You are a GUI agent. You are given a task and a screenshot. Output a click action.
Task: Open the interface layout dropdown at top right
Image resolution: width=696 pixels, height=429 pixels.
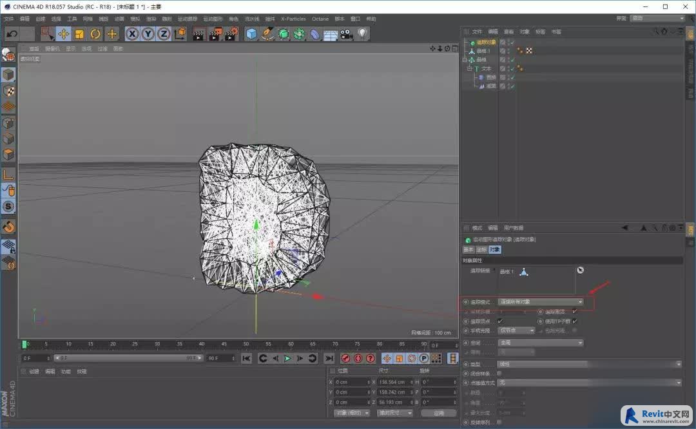point(658,18)
